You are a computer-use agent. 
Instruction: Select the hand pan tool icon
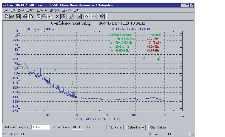click(50, 16)
